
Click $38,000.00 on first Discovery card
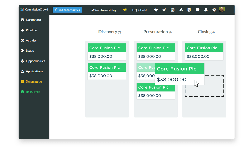point(101,57)
